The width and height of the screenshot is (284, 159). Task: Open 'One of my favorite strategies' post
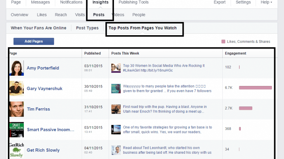point(167,130)
